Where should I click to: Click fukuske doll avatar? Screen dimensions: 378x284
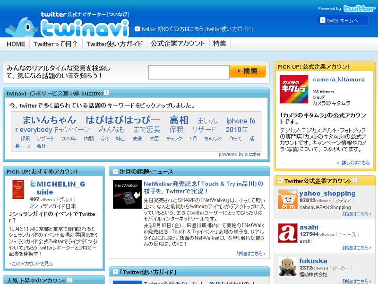pyautogui.click(x=287, y=267)
